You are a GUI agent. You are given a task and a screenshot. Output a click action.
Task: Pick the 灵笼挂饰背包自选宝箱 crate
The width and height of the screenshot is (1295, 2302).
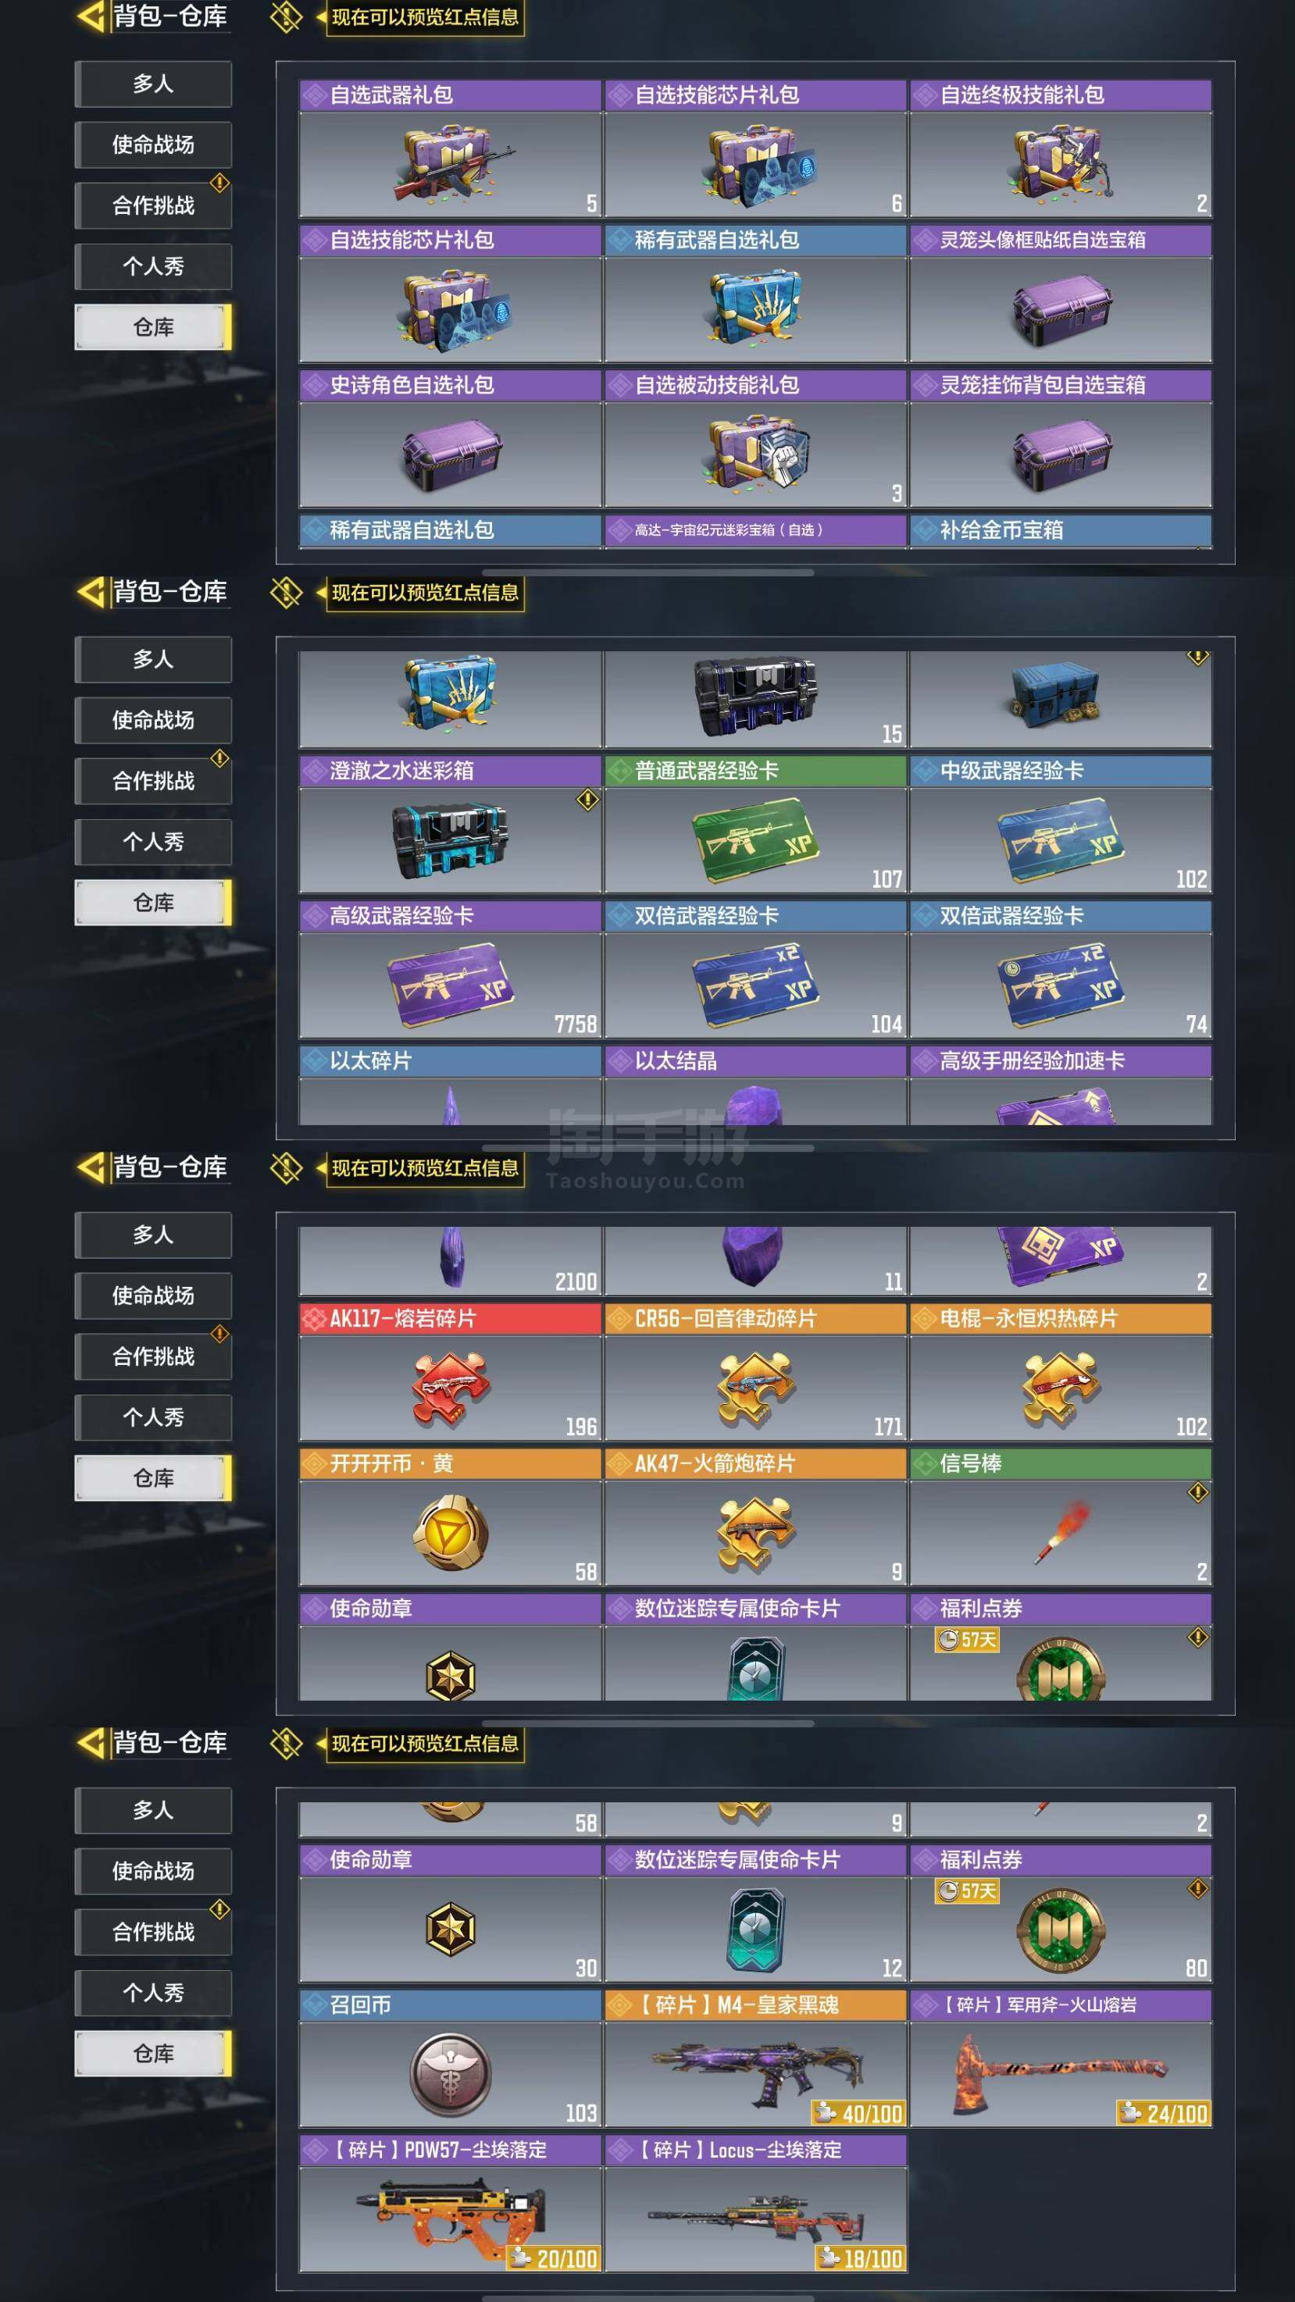pyautogui.click(x=1060, y=438)
